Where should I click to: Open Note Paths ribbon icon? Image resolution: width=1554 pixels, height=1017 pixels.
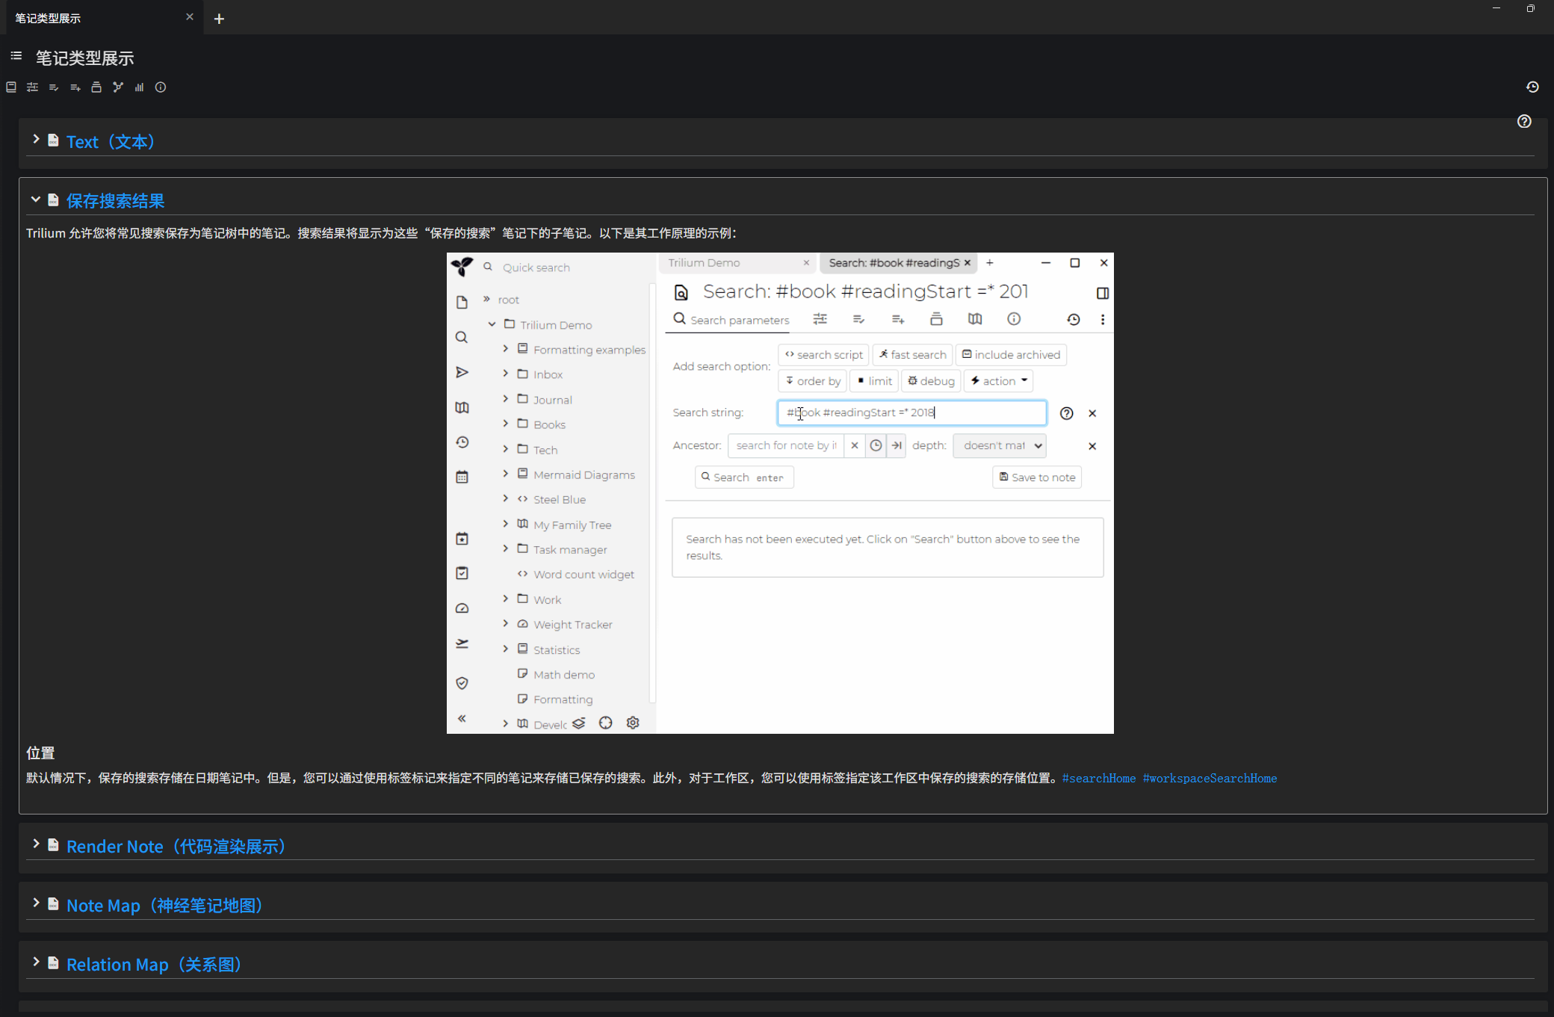(96, 87)
